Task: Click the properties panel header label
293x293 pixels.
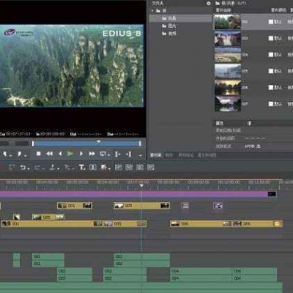Action: 219,123
